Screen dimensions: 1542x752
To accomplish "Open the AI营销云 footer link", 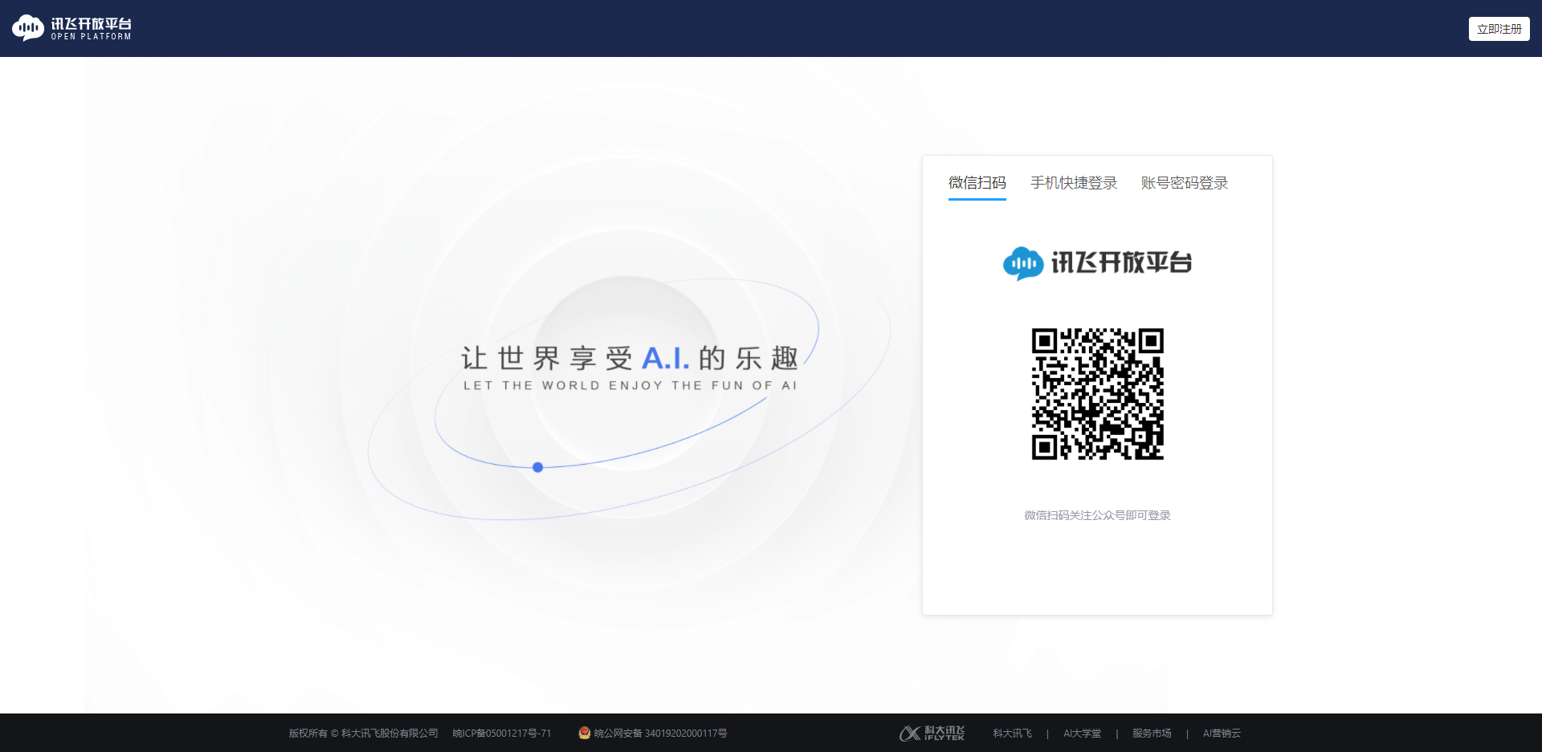I will [1222, 733].
